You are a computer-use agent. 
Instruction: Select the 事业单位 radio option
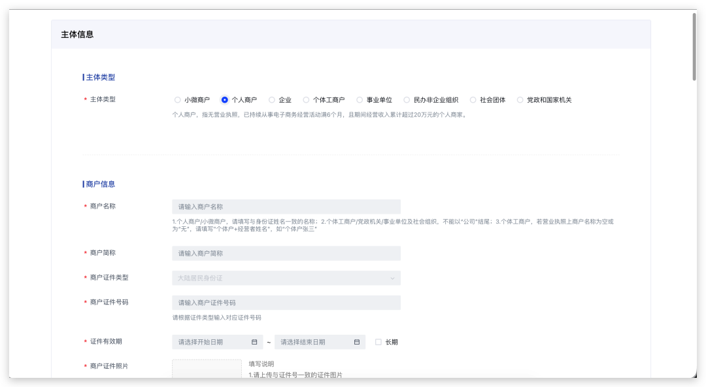point(360,100)
